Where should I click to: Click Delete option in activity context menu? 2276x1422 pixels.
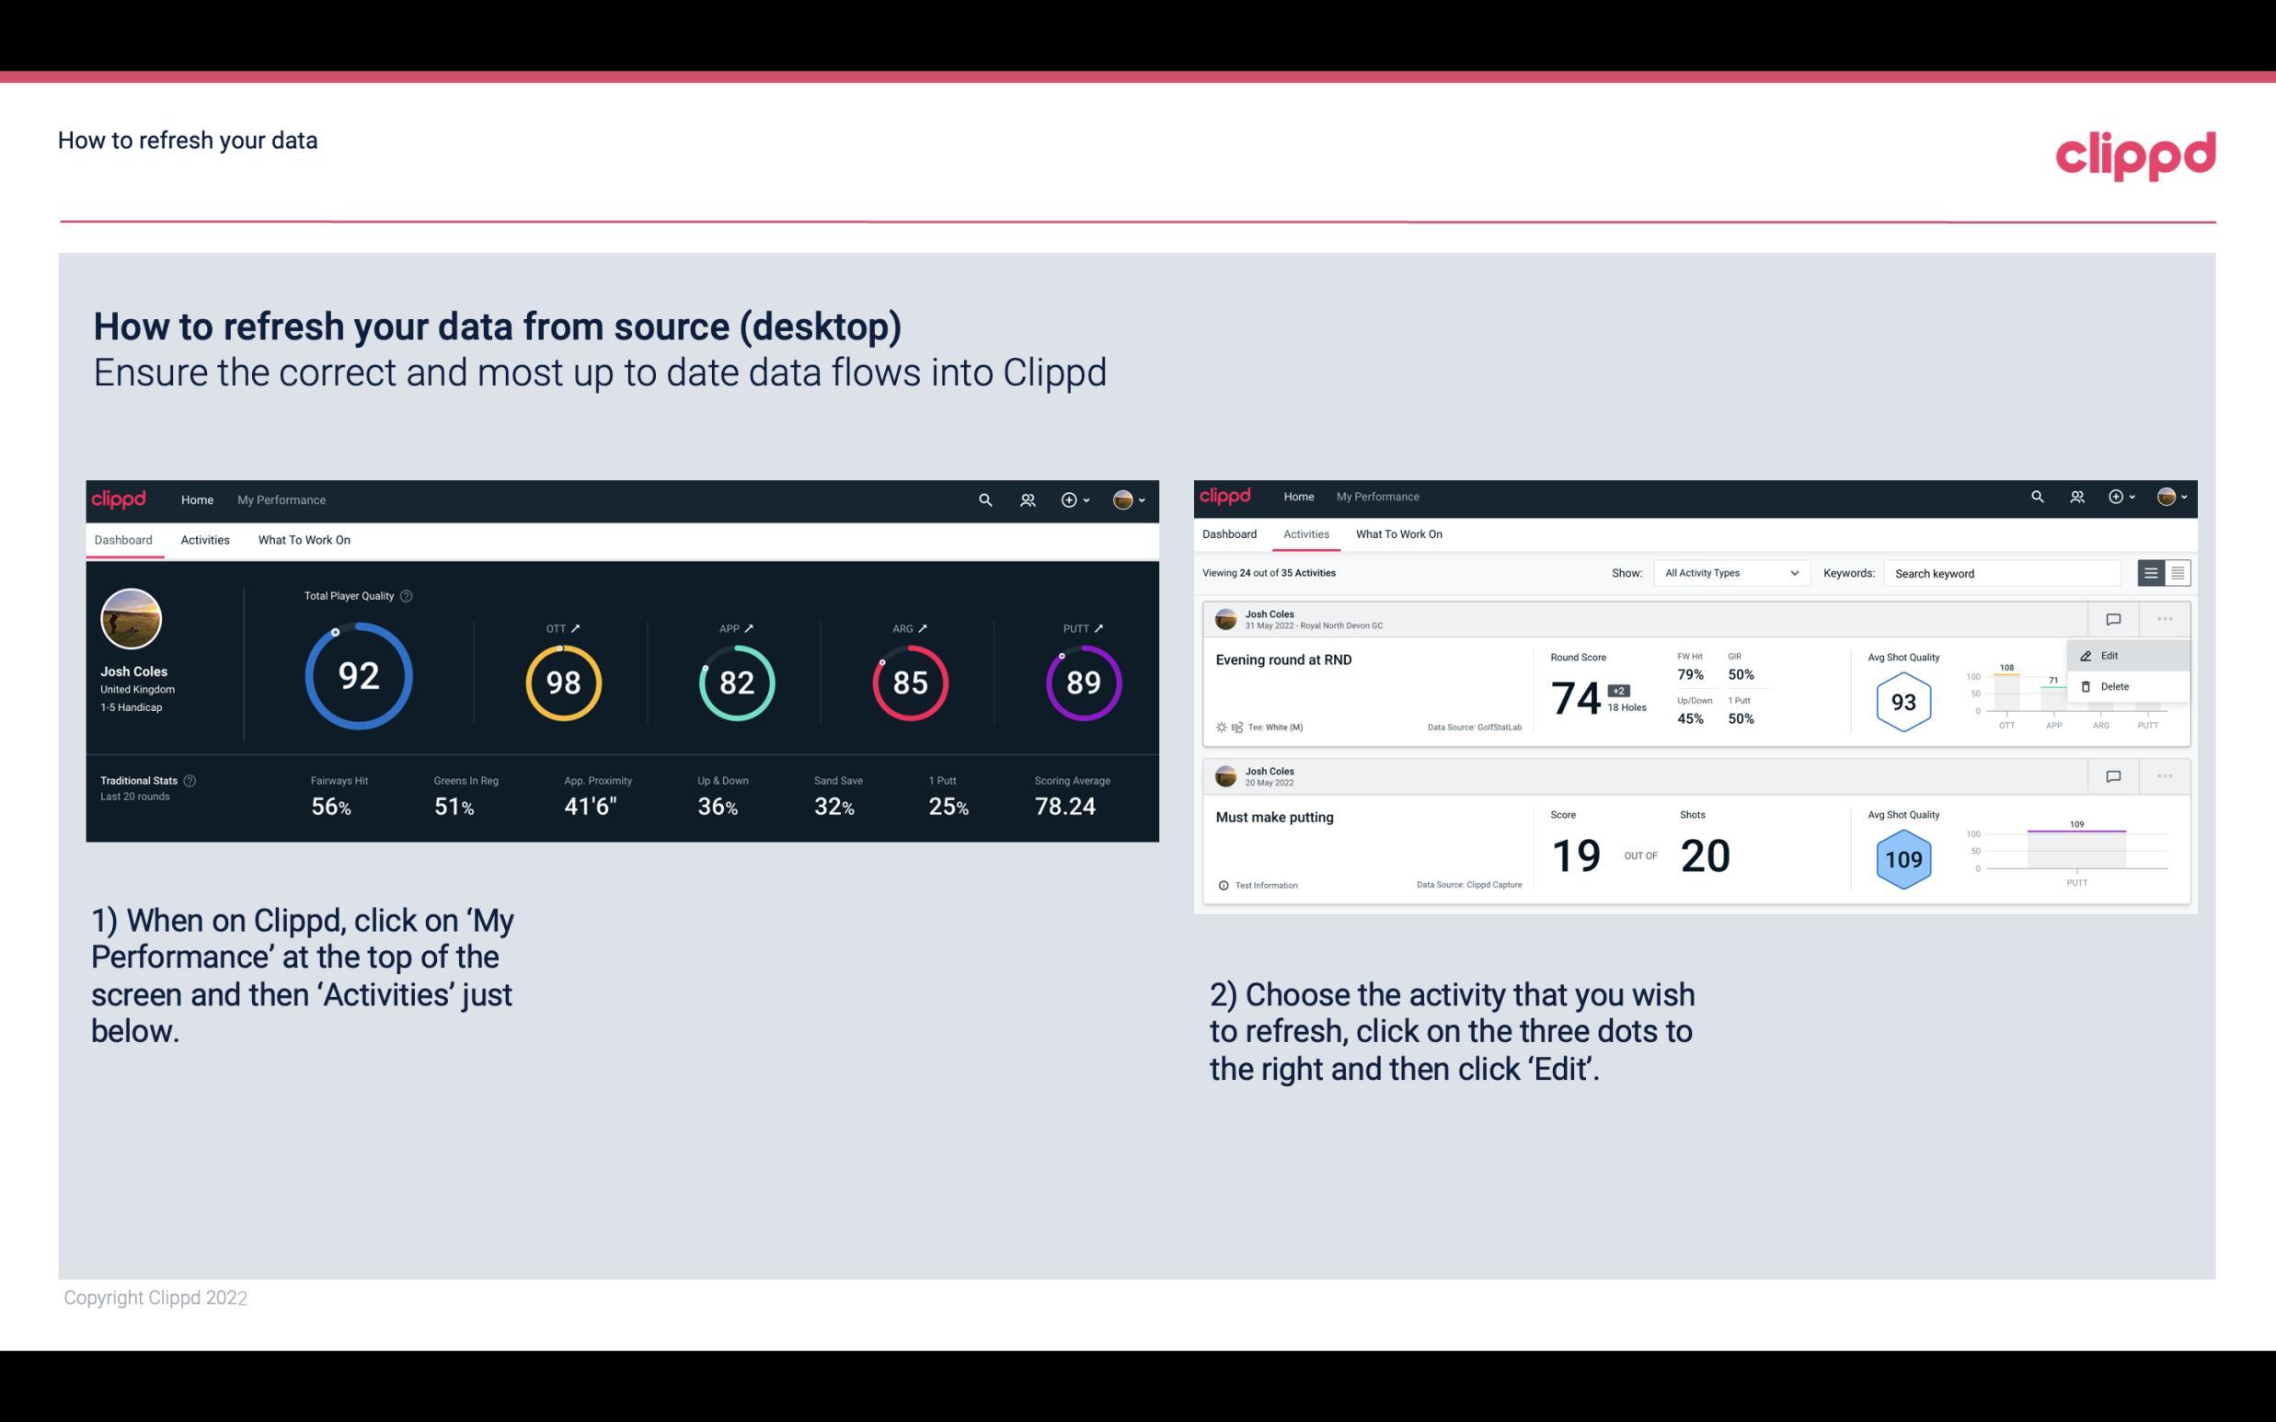coord(2115,686)
